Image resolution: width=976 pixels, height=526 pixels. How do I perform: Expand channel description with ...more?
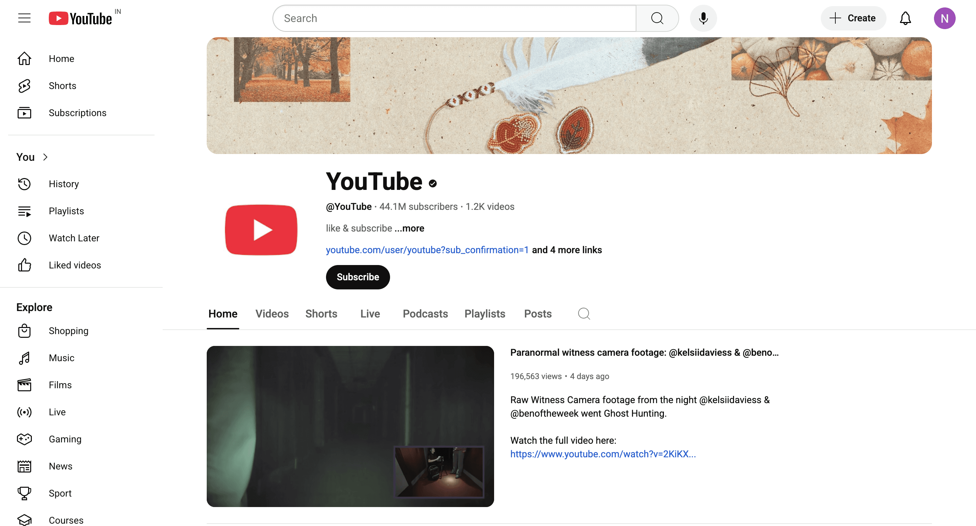tap(409, 228)
